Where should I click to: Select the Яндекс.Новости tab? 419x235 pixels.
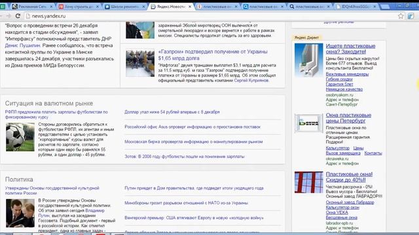tap(171, 7)
